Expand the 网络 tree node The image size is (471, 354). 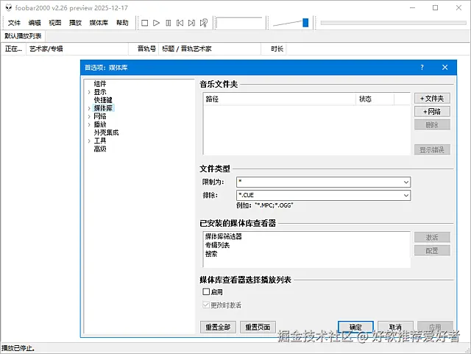[x=89, y=116]
